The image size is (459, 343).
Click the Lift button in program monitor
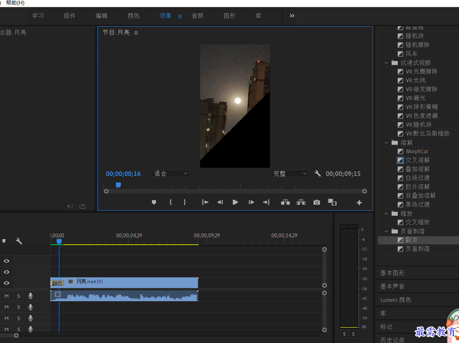pos(285,202)
